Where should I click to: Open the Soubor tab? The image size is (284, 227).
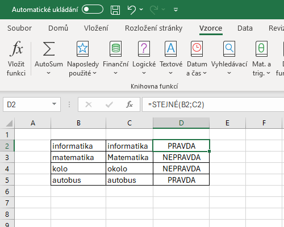pyautogui.click(x=19, y=28)
